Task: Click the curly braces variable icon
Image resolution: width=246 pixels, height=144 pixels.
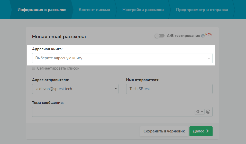Action: click(x=200, y=112)
